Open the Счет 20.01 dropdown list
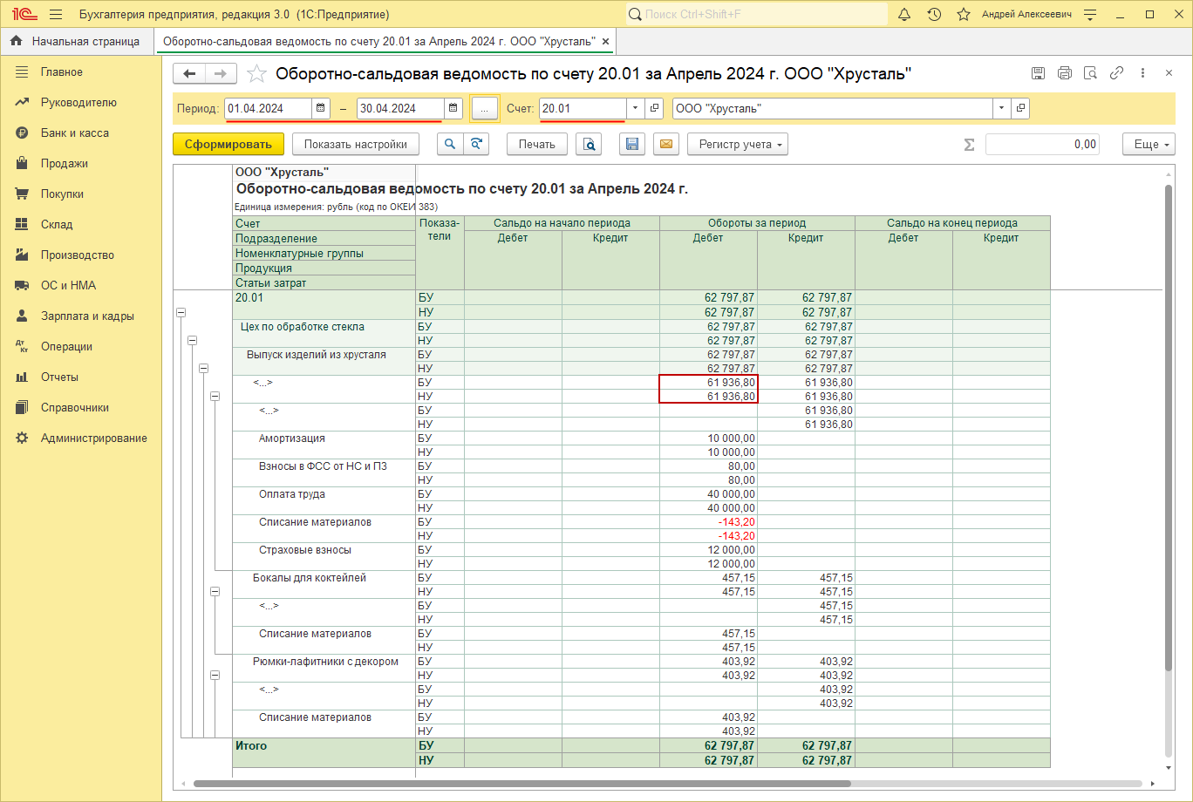This screenshot has height=802, width=1193. tap(635, 108)
